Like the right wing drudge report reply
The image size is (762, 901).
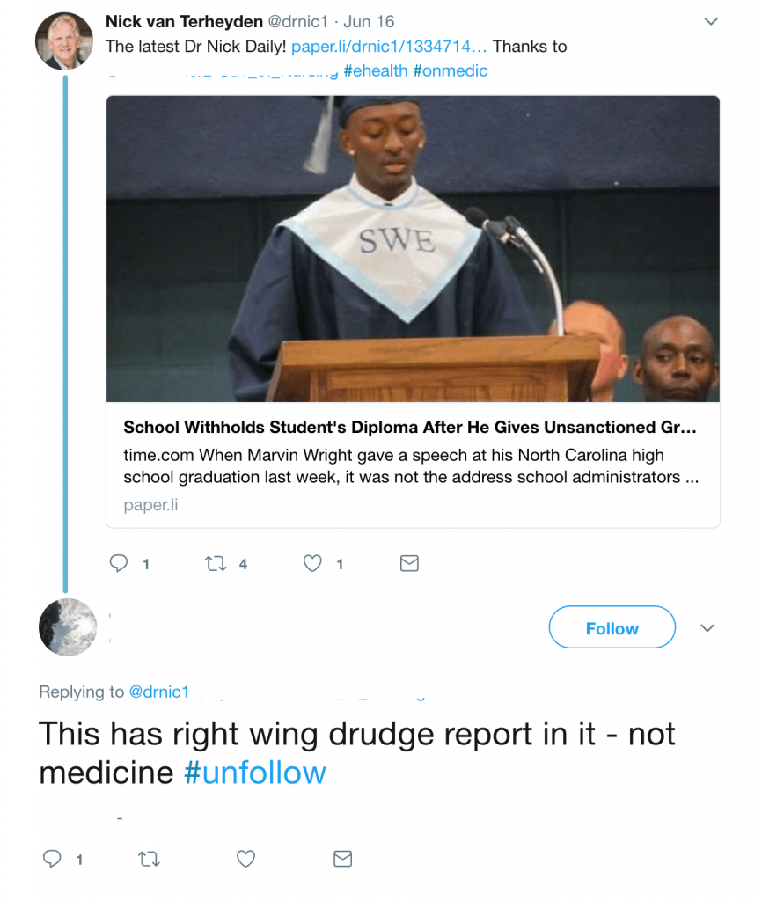246,859
